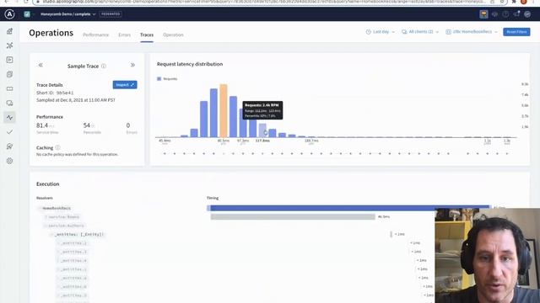The height and width of the screenshot is (303, 540).
Task: Go to previous sample trace arrows
Action: tap(40, 65)
